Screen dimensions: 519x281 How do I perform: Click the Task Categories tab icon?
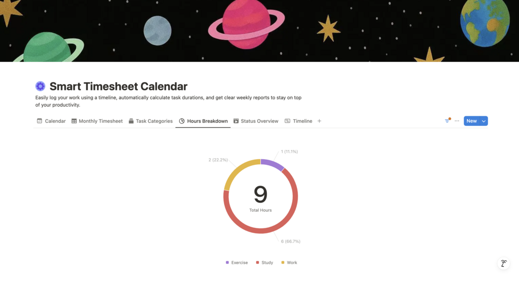131,121
